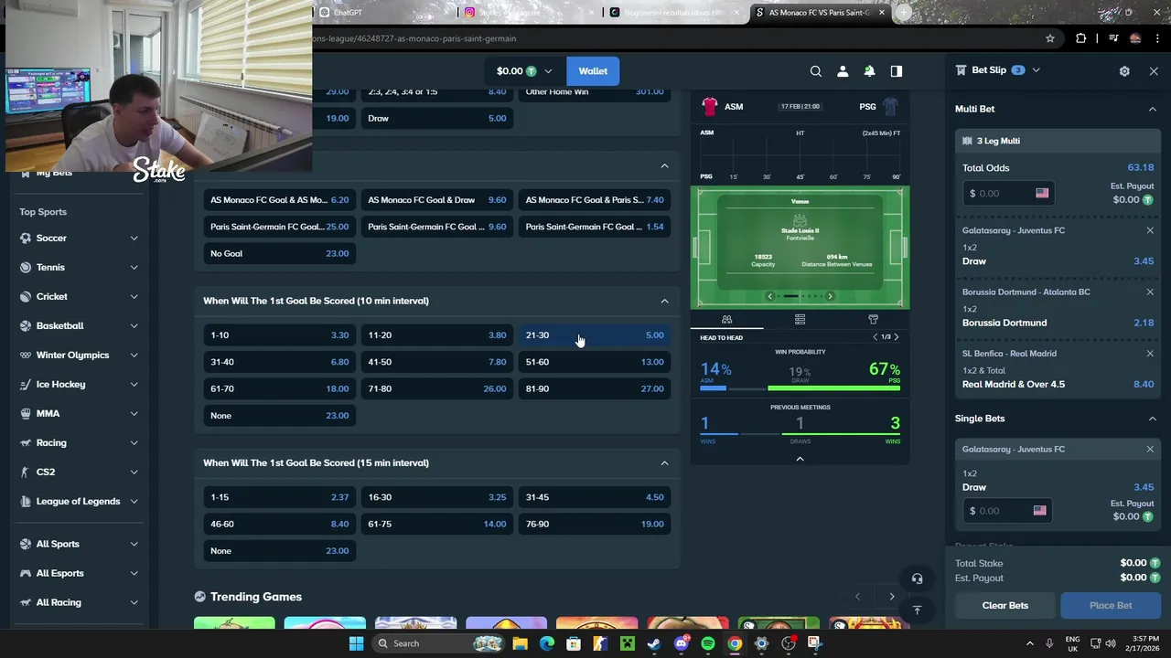Viewport: 1171px width, 658px height.
Task: Expand the Winter Olympics menu
Action: pyautogui.click(x=134, y=355)
